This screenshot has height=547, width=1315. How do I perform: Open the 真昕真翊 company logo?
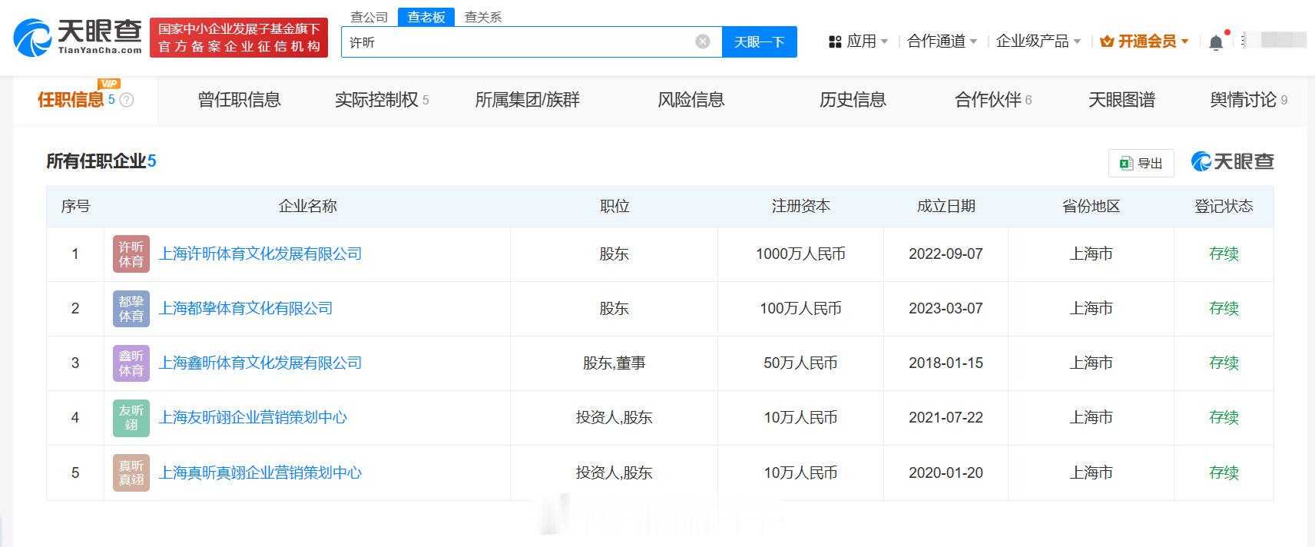131,472
